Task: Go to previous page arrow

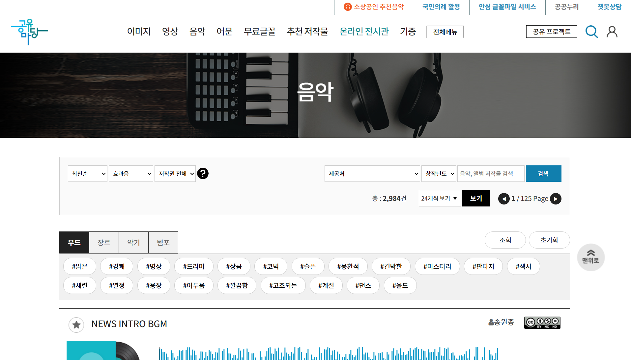Action: click(503, 199)
